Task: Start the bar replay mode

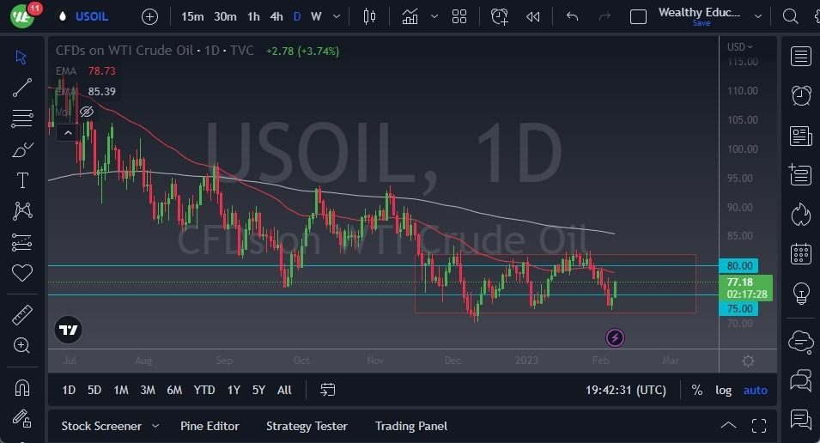Action: [533, 16]
